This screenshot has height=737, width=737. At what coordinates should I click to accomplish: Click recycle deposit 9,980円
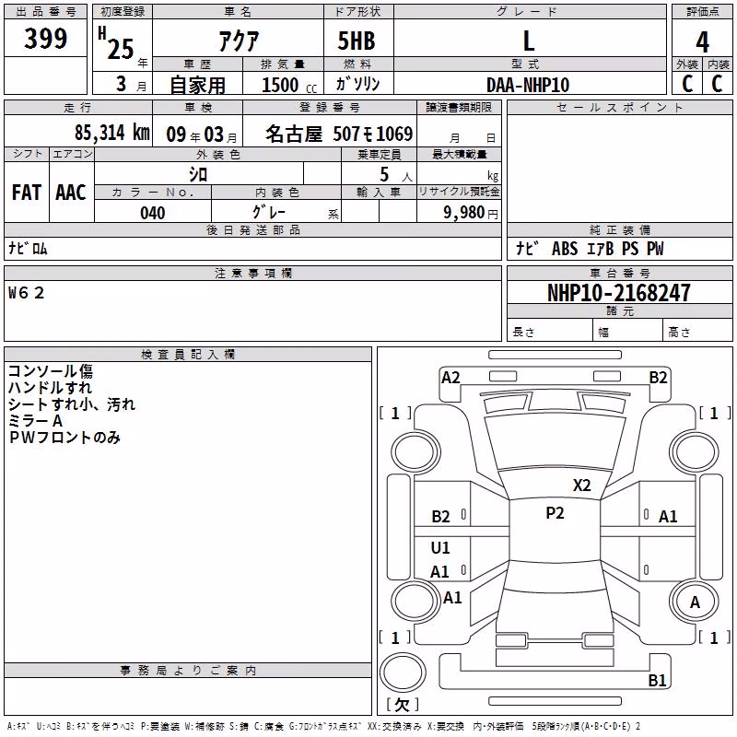point(471,213)
